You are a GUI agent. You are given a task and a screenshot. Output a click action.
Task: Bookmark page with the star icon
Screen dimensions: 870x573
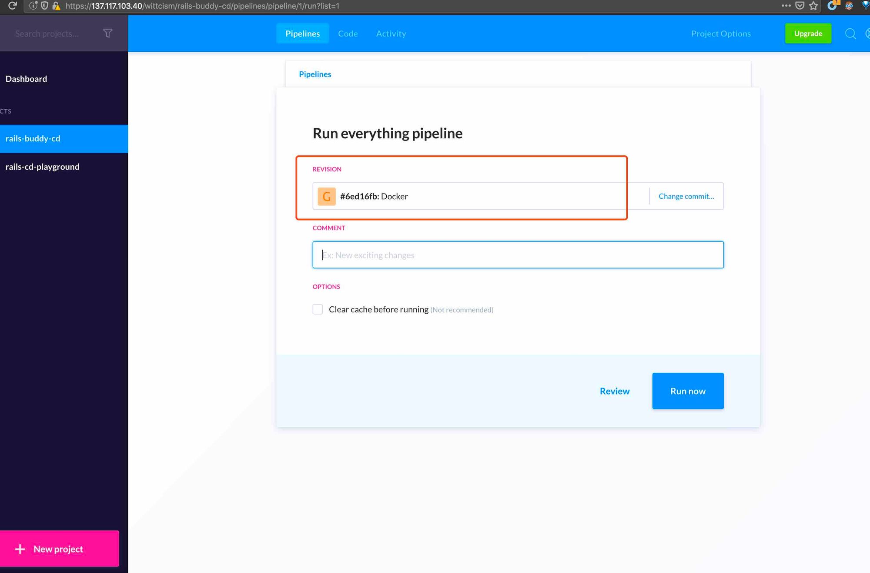coord(813,6)
